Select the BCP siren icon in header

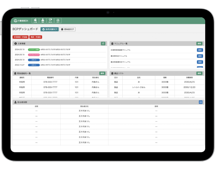point(58,21)
